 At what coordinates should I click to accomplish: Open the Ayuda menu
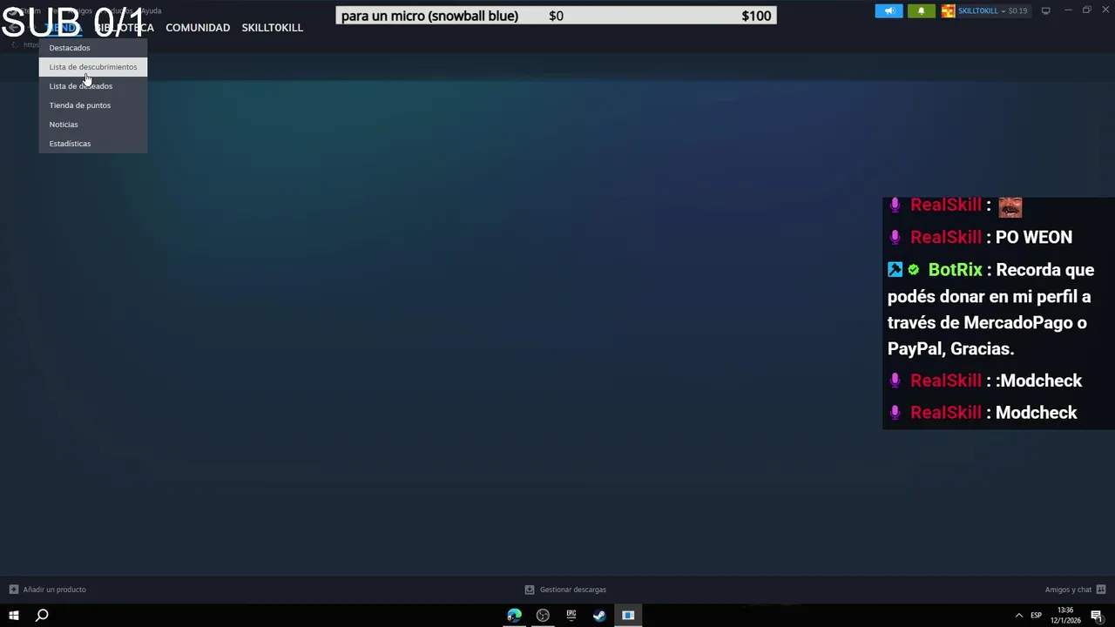pos(152,10)
